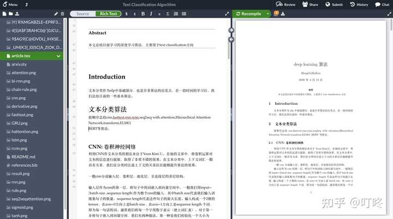Click the PDF preview page

311,117
